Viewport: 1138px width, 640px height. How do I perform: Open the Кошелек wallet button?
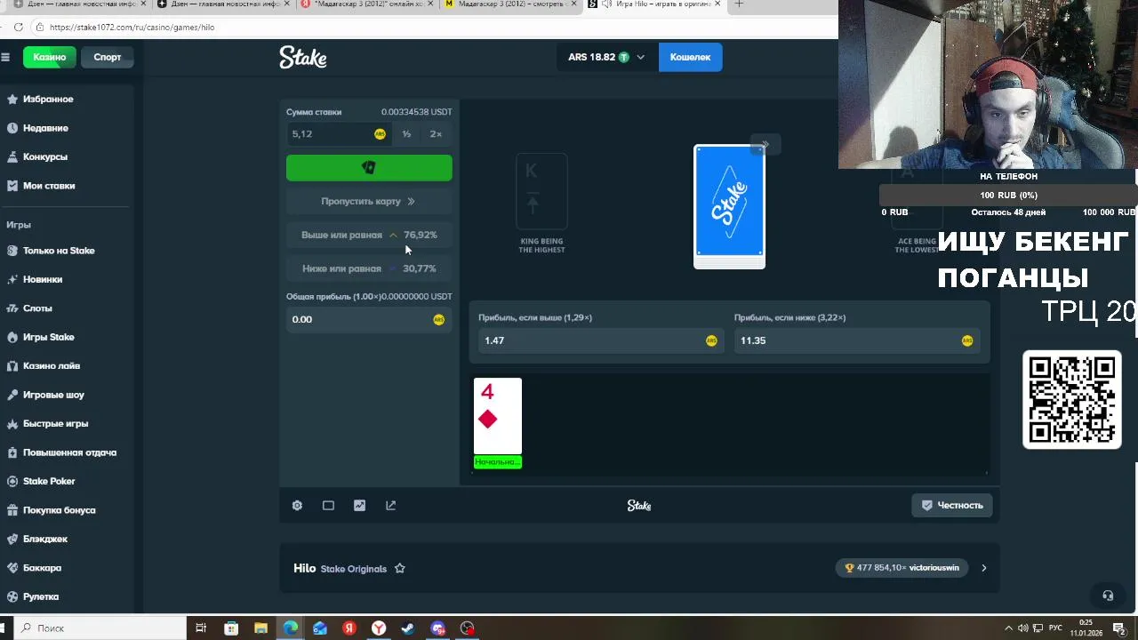pos(690,57)
